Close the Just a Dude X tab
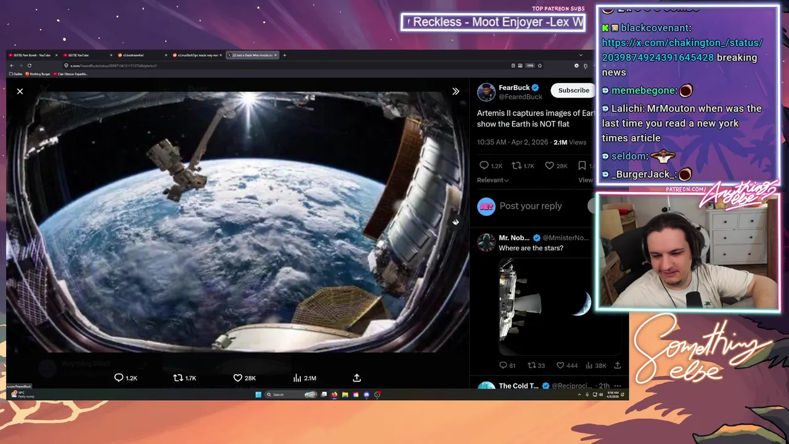The image size is (789, 444). (276, 55)
